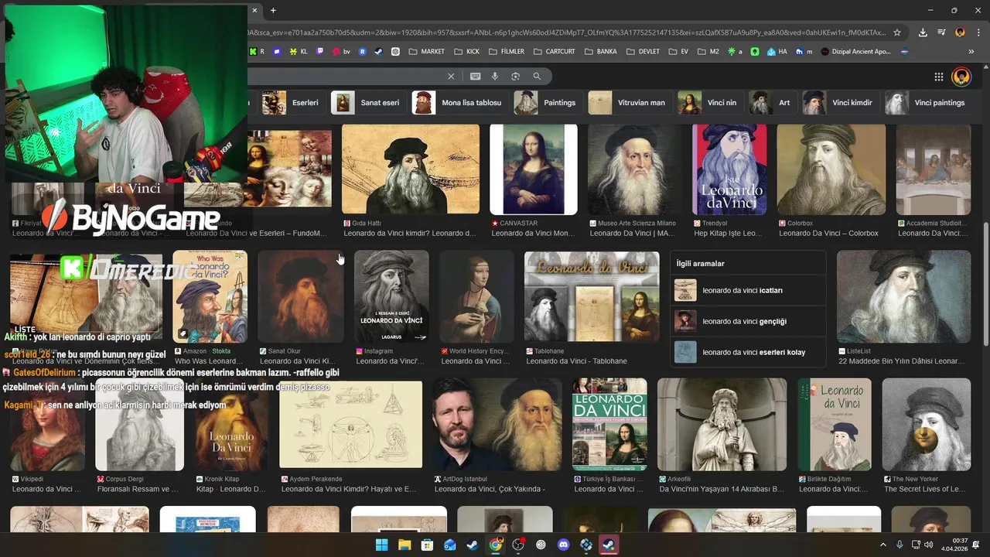Clear the Google search box text
Image resolution: width=990 pixels, height=557 pixels.
click(451, 77)
